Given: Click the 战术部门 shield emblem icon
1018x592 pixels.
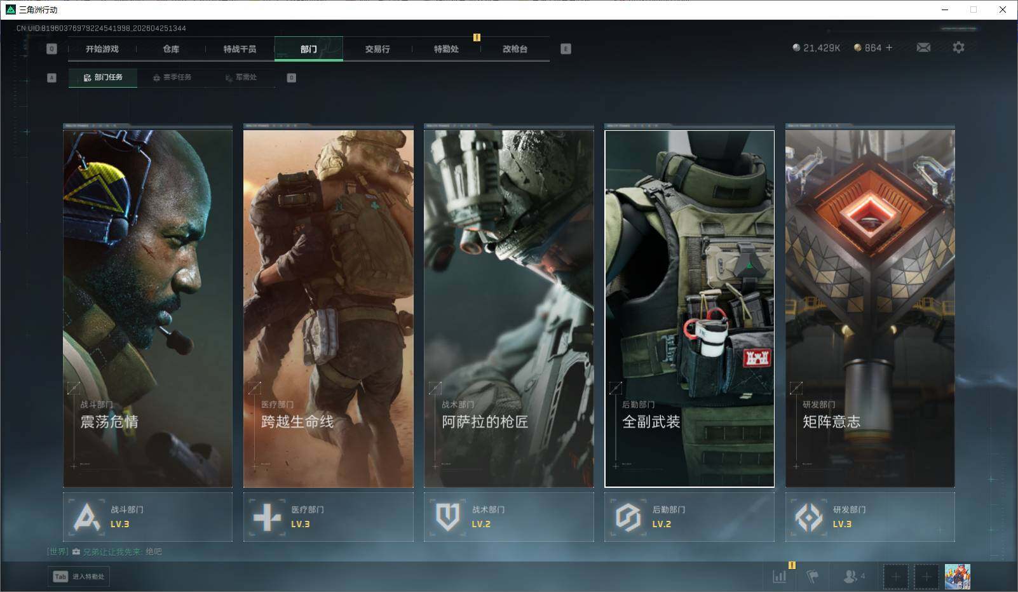Looking at the screenshot, I should click(447, 517).
